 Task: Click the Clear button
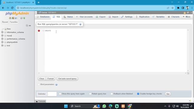point(42,79)
